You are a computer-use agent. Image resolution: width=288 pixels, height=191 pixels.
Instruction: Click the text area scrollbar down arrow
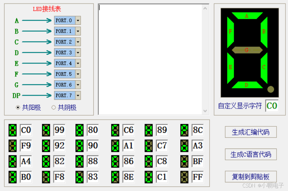tap(205, 111)
